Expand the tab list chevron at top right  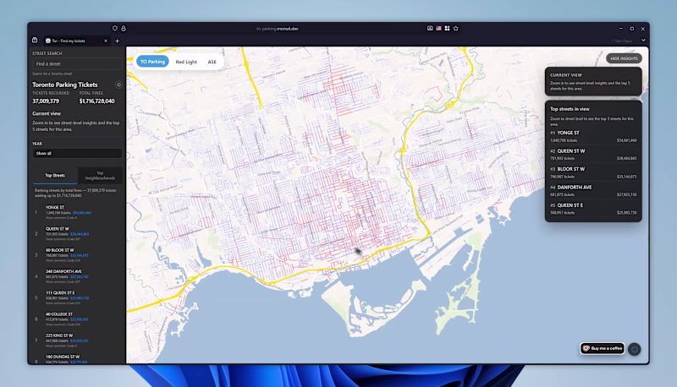tap(643, 41)
